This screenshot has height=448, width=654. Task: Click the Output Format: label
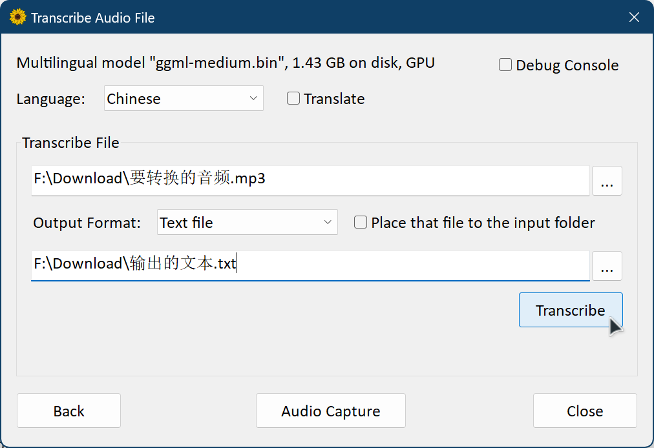87,223
